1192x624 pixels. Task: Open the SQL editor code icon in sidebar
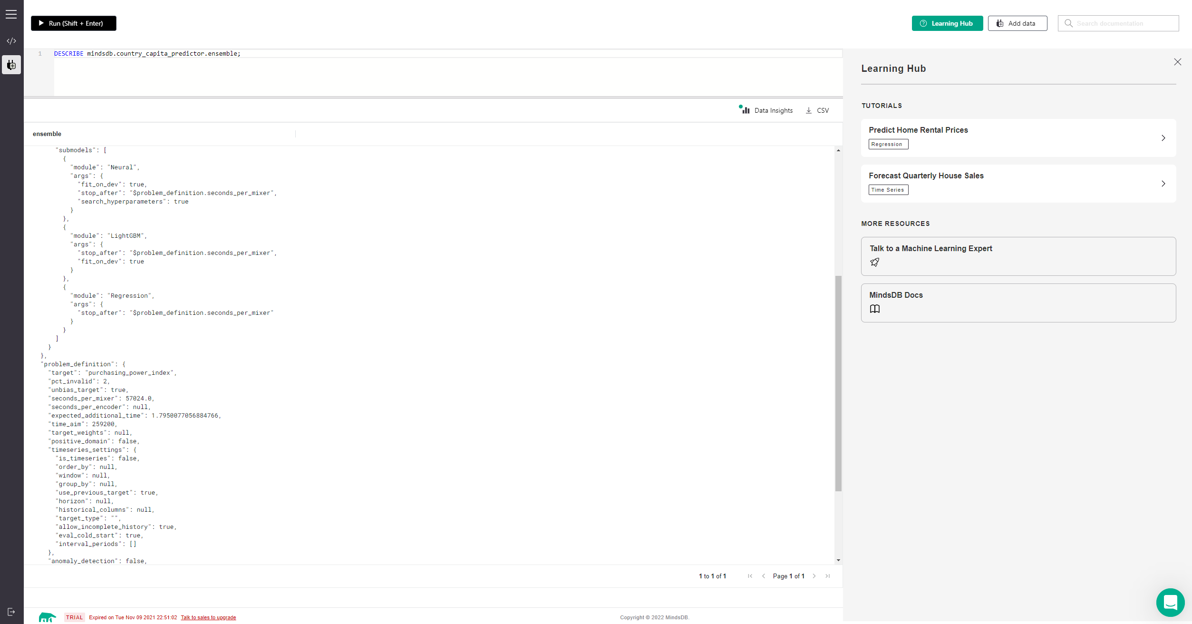pyautogui.click(x=11, y=41)
